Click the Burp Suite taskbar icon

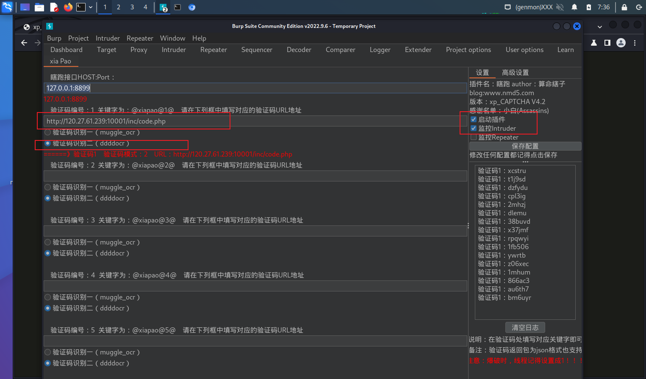tap(164, 7)
